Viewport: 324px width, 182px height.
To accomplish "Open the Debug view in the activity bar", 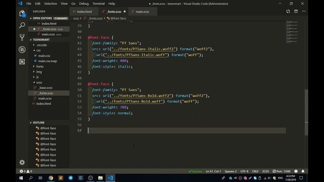I will point(22,50).
